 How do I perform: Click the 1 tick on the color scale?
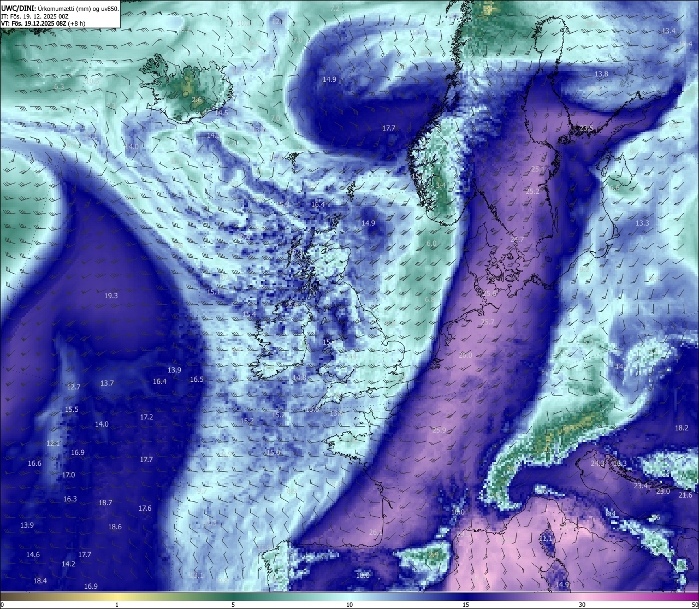(x=117, y=604)
